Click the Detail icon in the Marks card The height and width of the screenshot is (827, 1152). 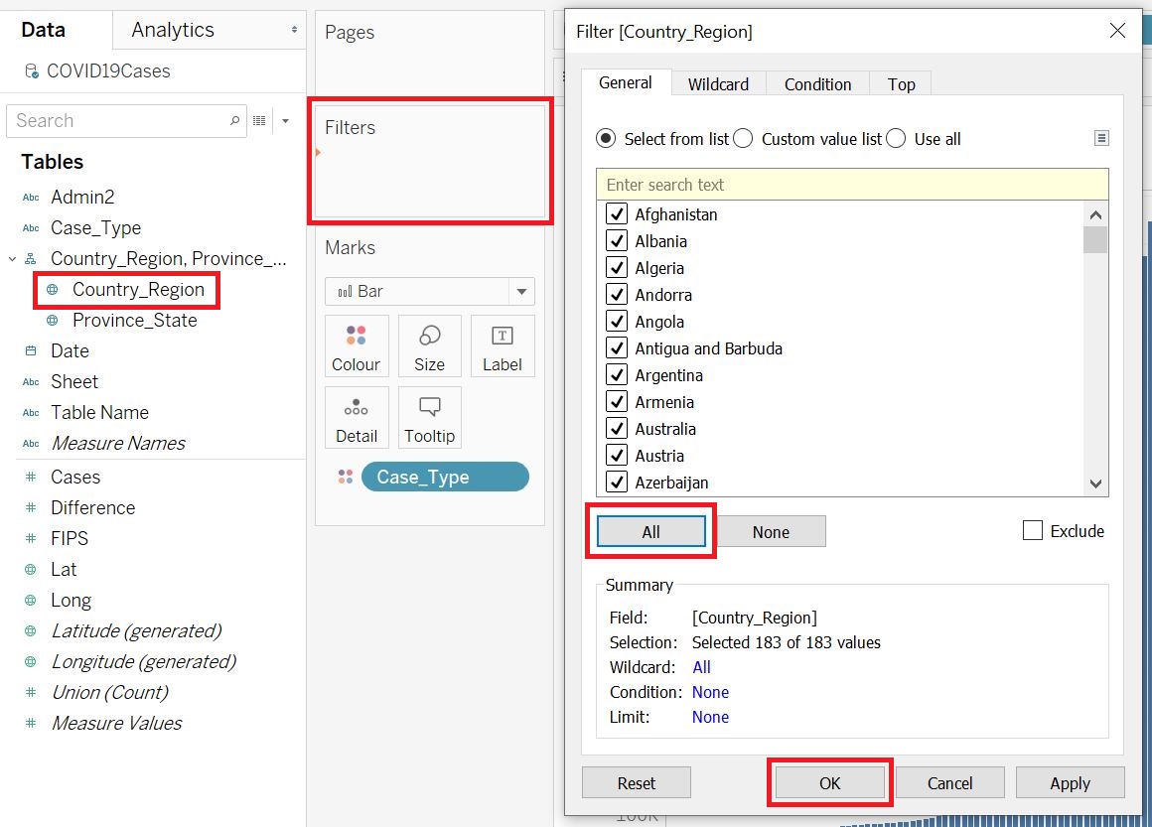click(x=357, y=417)
